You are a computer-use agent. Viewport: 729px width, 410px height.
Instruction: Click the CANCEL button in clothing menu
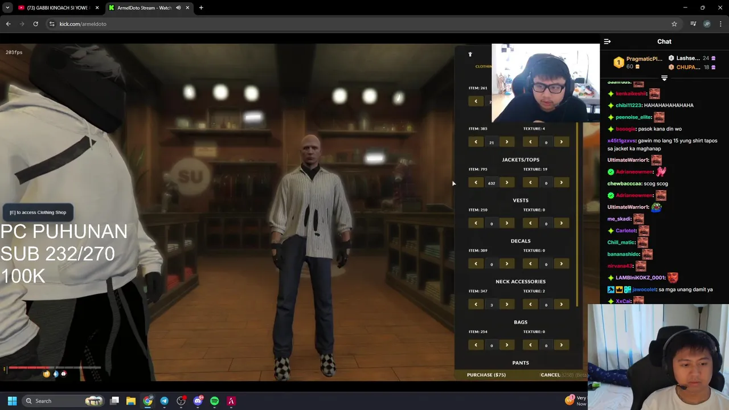(x=550, y=375)
